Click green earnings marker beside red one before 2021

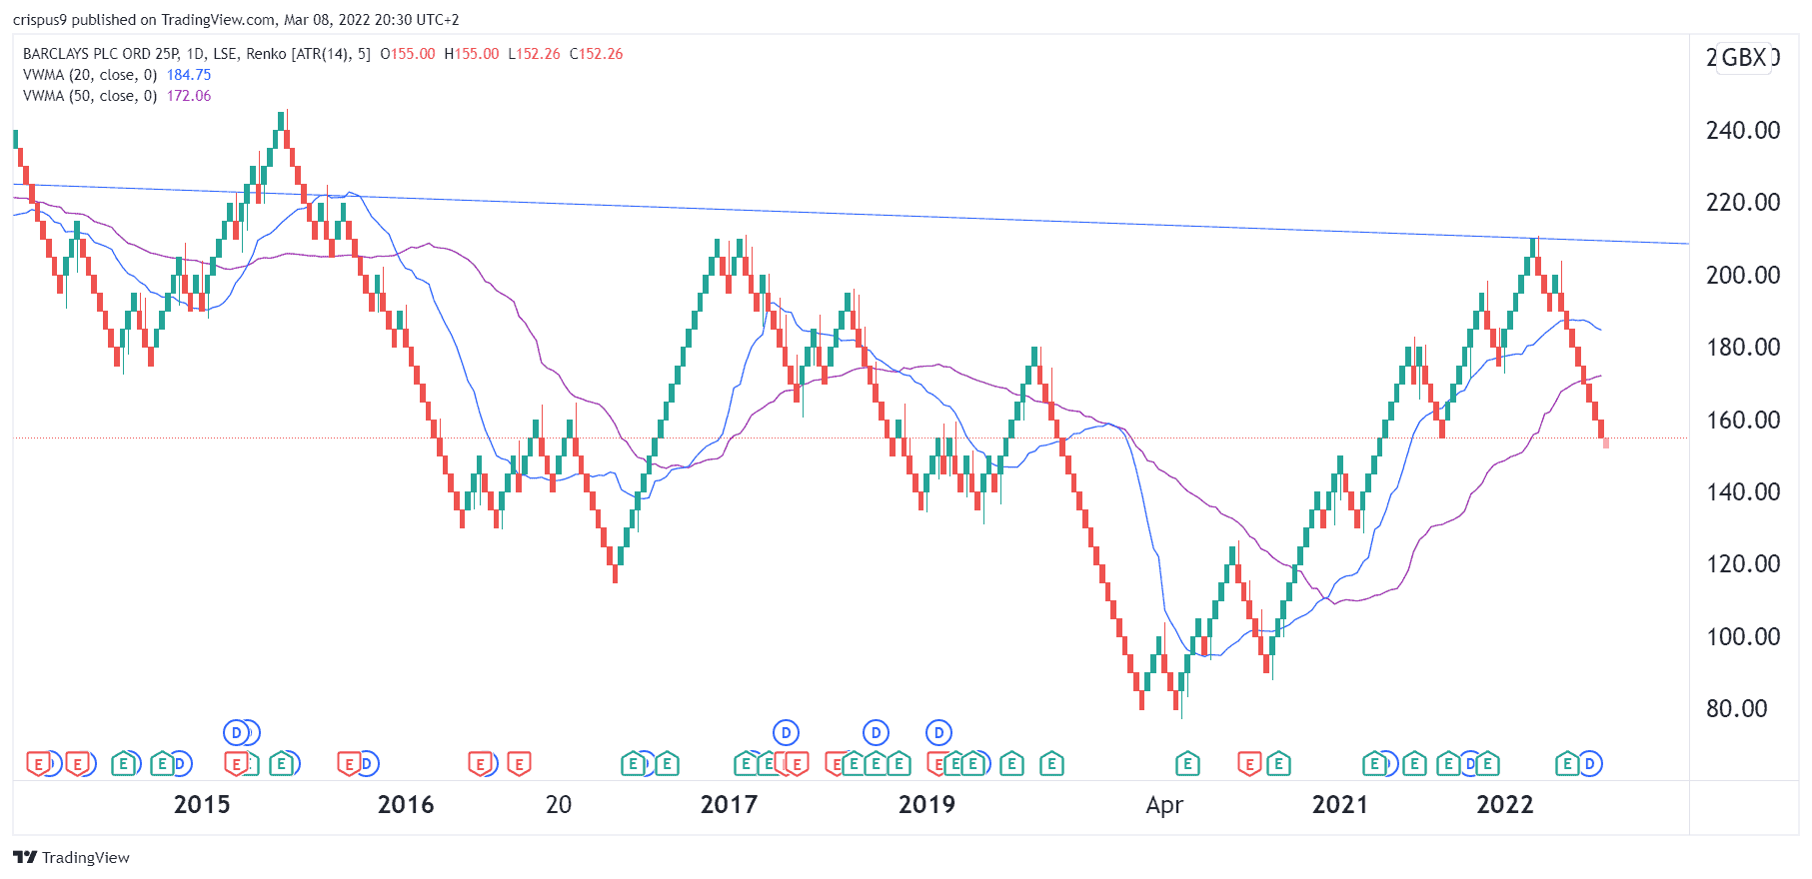click(1279, 765)
